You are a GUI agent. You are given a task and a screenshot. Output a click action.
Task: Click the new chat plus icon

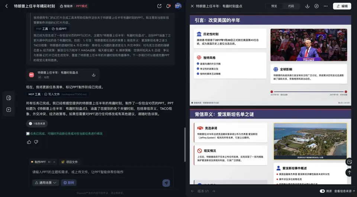(9, 110)
